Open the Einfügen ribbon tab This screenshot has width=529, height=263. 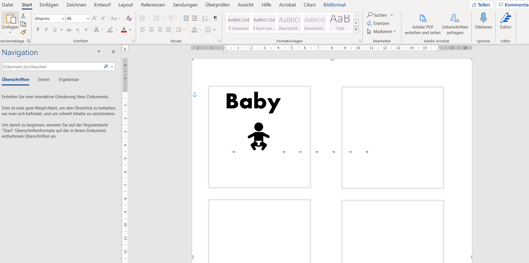(49, 5)
